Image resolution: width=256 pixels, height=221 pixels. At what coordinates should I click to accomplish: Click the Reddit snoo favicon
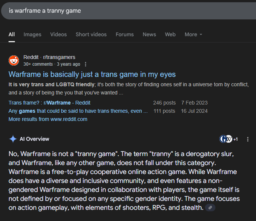(x=14, y=60)
